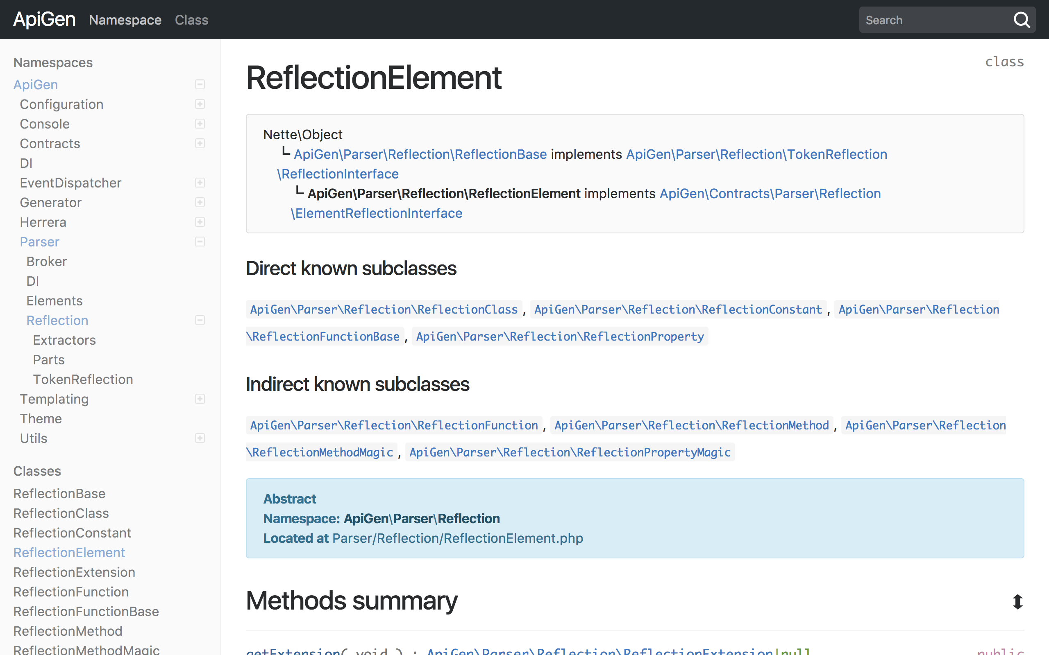Viewport: 1049px width, 655px height.
Task: Click the Parser/Reflection/ReflectionElement.php file link
Action: pos(457,538)
